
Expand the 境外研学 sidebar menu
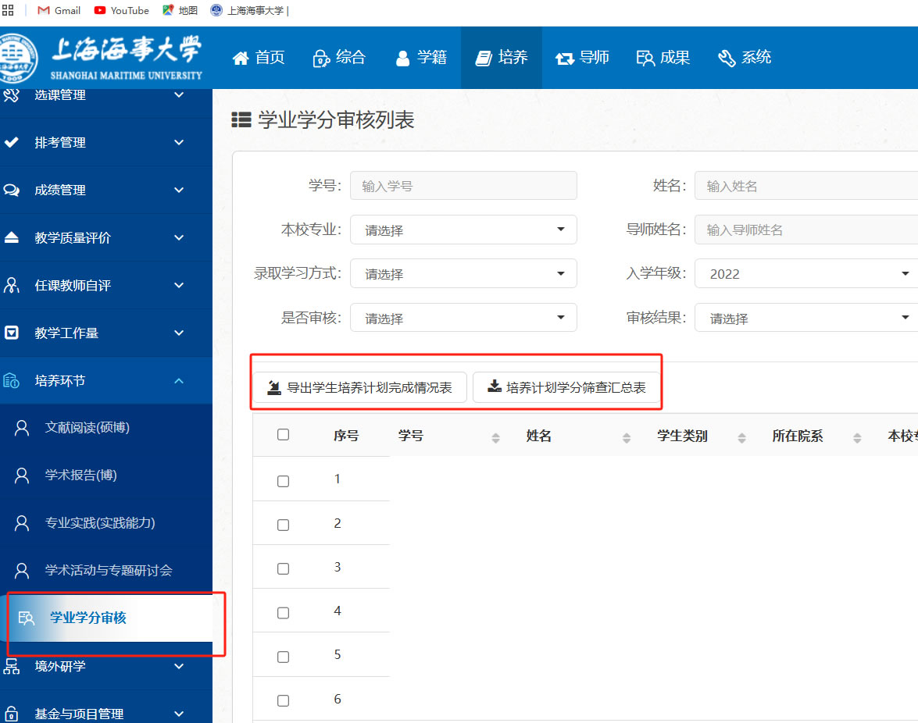tap(106, 666)
